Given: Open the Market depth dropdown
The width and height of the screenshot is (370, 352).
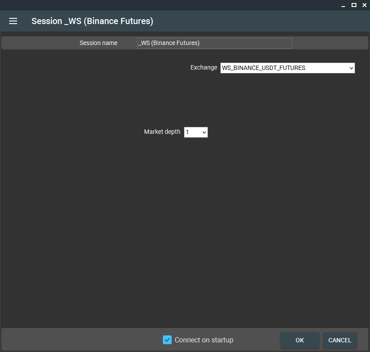Looking at the screenshot, I should click(x=195, y=132).
